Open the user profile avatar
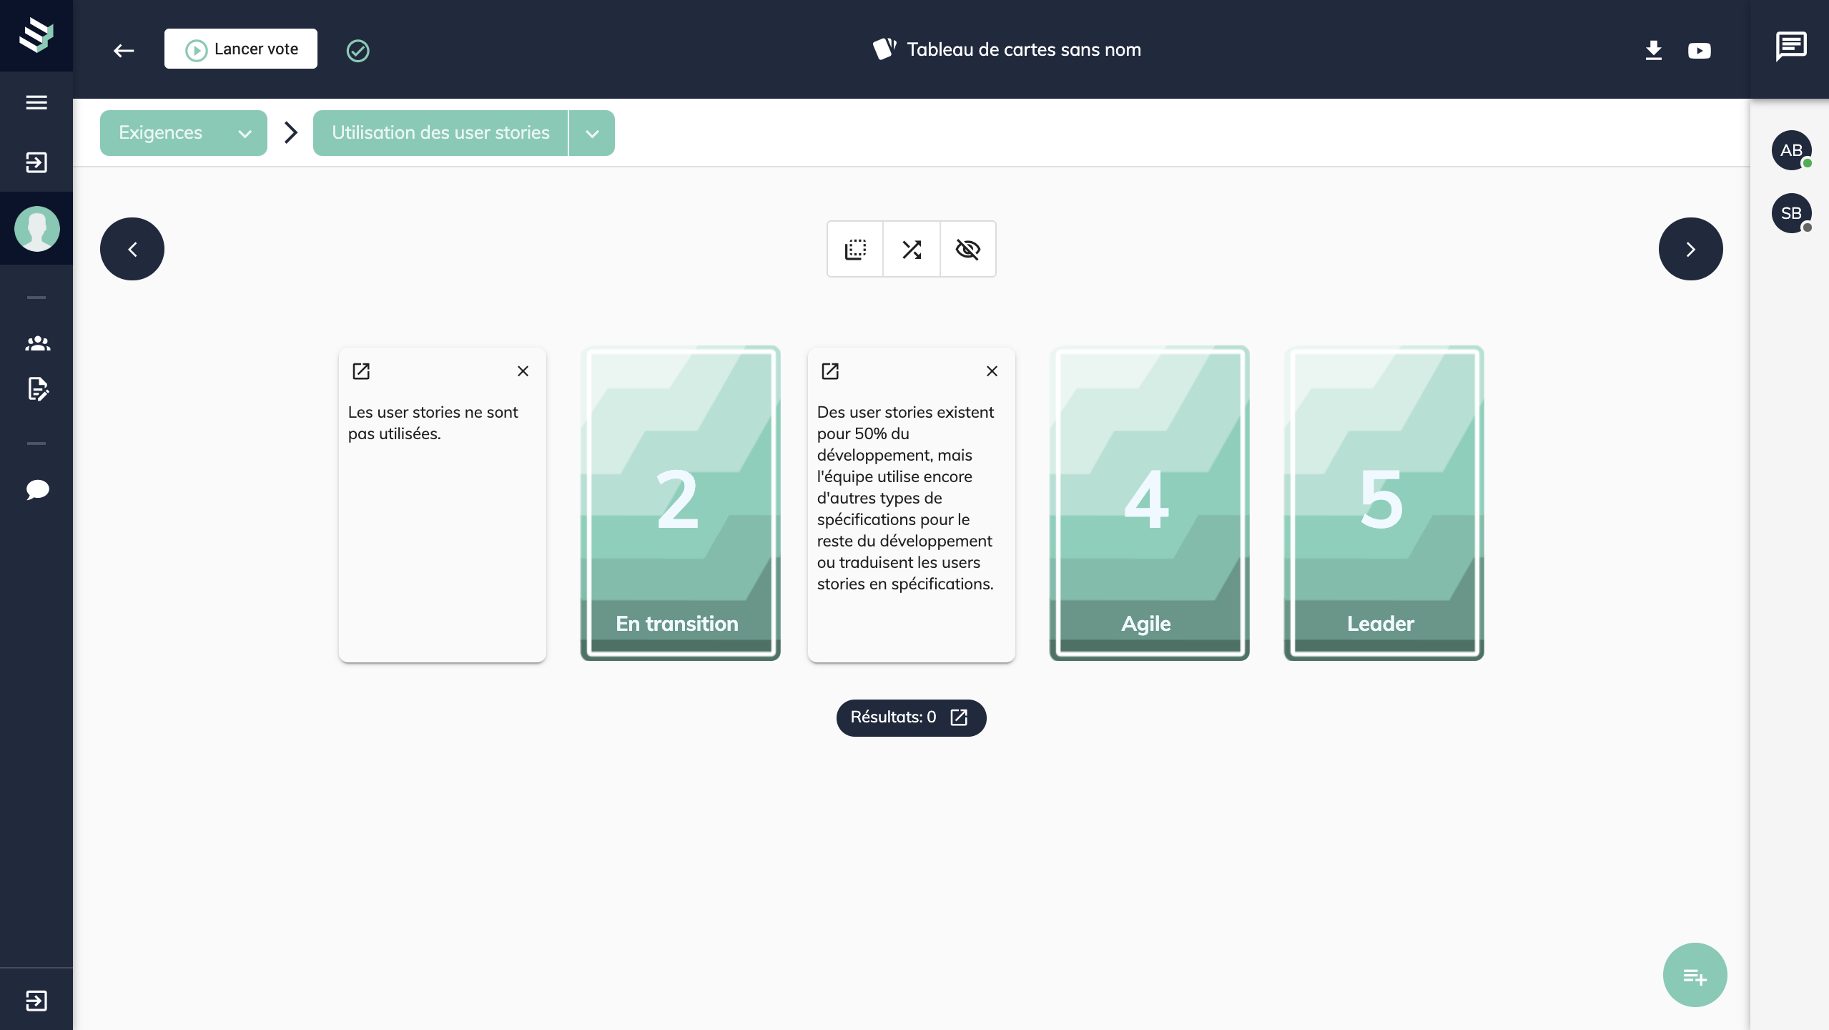 (x=36, y=229)
